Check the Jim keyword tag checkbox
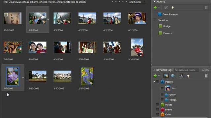211x118 pixels. [x=162, y=88]
